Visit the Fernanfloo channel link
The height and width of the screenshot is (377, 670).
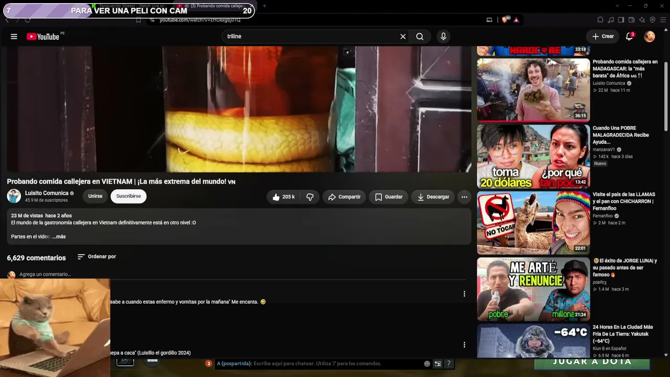click(602, 216)
